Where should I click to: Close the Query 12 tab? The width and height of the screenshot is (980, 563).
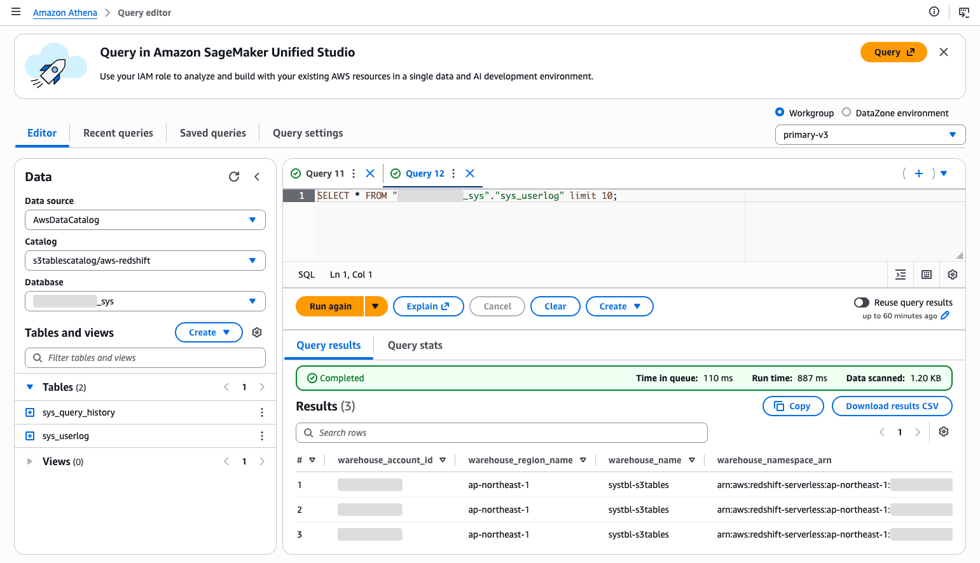[470, 173]
